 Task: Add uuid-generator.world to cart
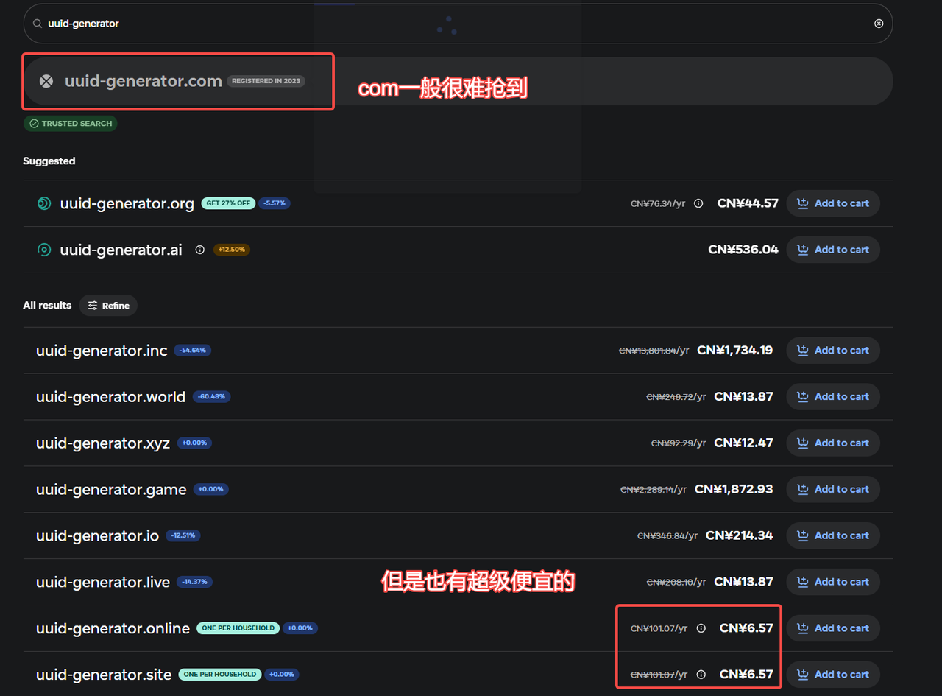(x=833, y=396)
